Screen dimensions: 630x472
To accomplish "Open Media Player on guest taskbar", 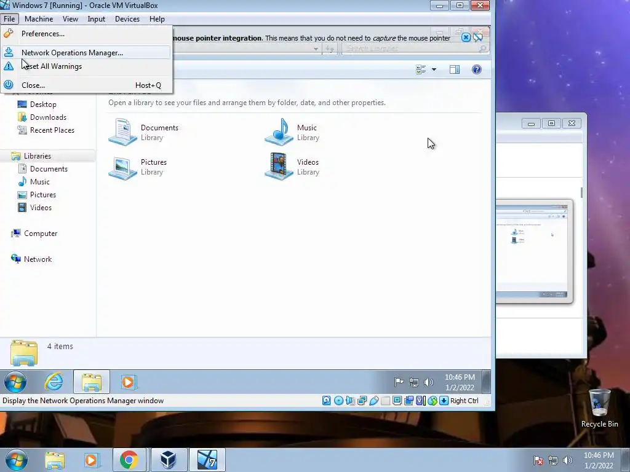I will [129, 382].
